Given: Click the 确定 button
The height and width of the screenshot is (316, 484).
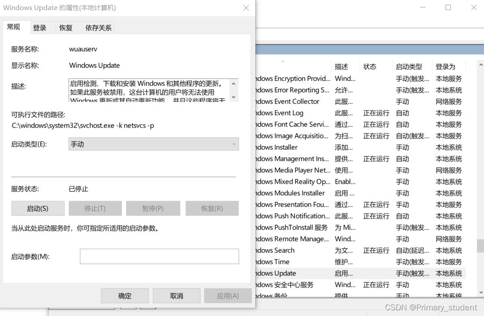Looking at the screenshot, I should [125, 296].
